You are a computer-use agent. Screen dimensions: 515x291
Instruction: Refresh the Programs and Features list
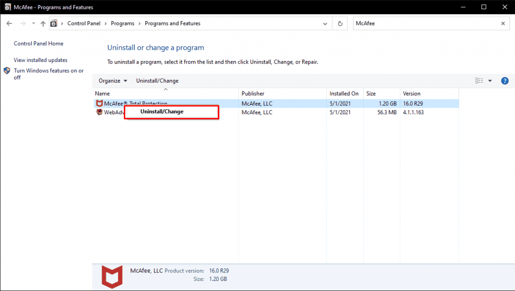(x=340, y=24)
